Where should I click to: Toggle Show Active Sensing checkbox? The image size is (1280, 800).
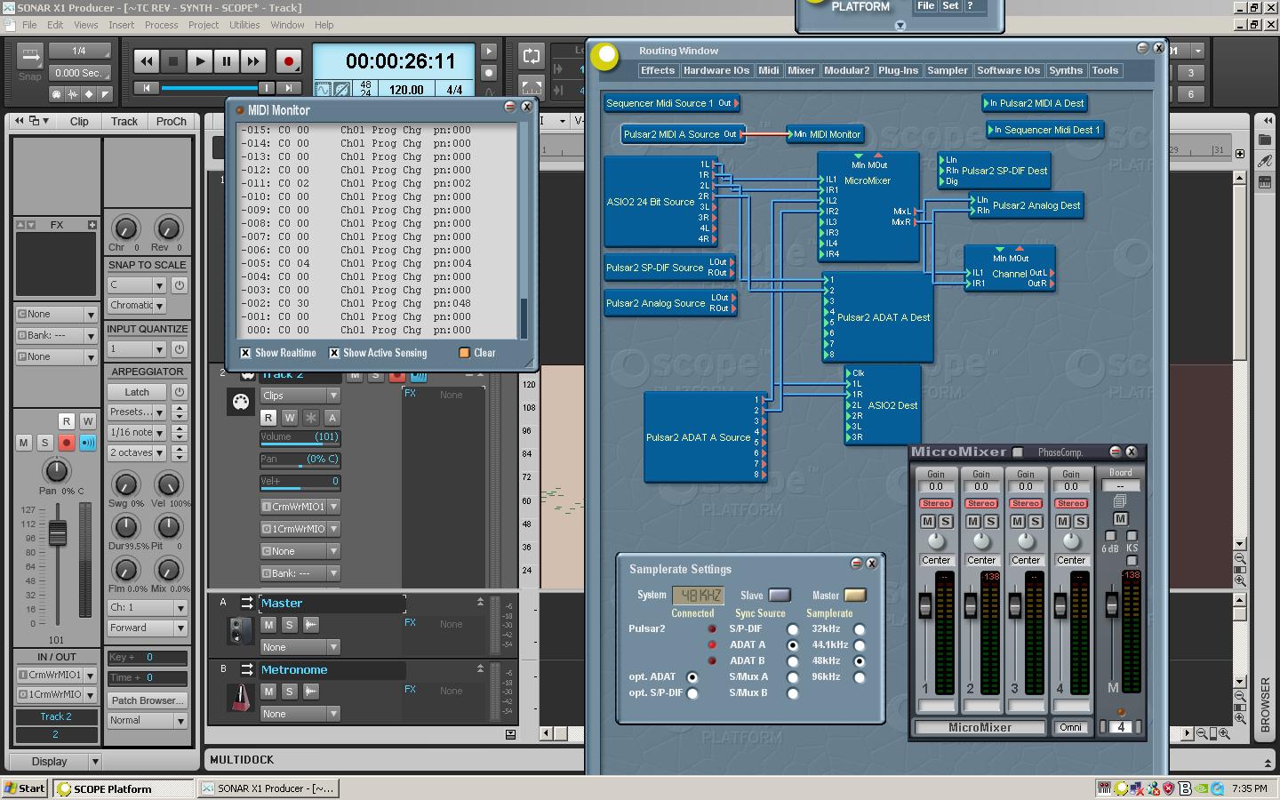point(334,353)
